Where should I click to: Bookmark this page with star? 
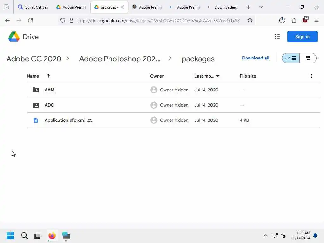point(250,20)
